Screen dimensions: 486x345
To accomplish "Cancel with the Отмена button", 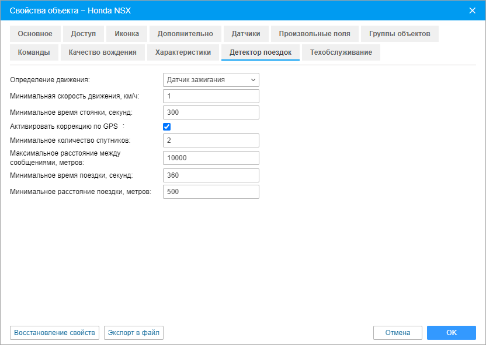I will pyautogui.click(x=398, y=333).
